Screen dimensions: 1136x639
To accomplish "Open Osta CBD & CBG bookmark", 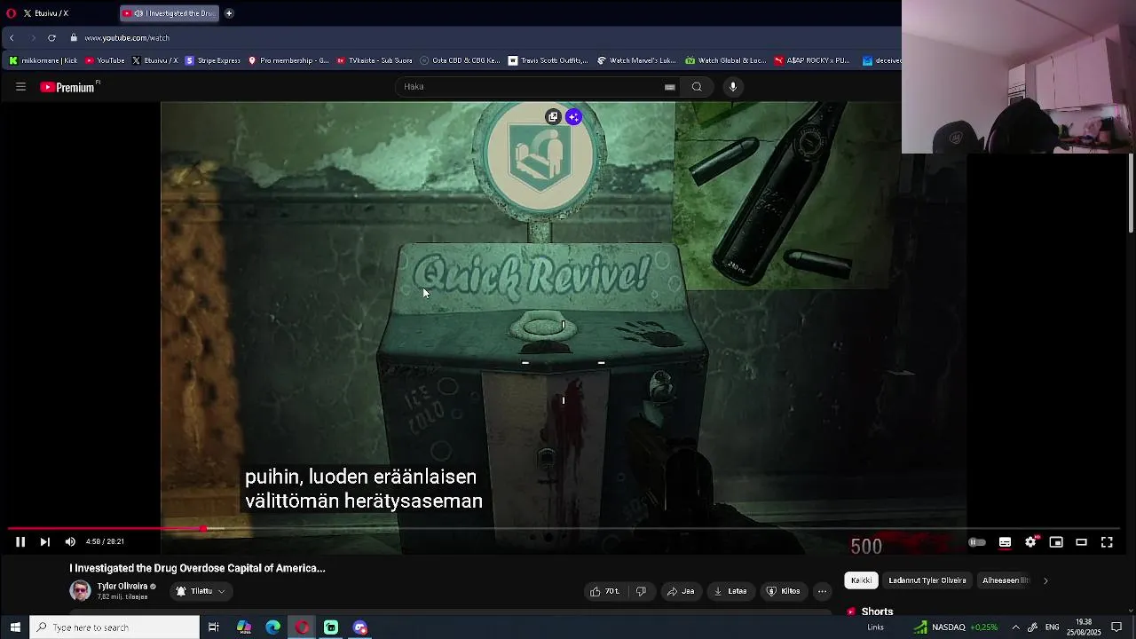I will click(x=460, y=60).
